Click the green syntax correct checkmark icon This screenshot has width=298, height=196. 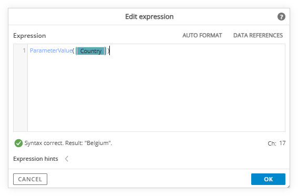point(18,143)
